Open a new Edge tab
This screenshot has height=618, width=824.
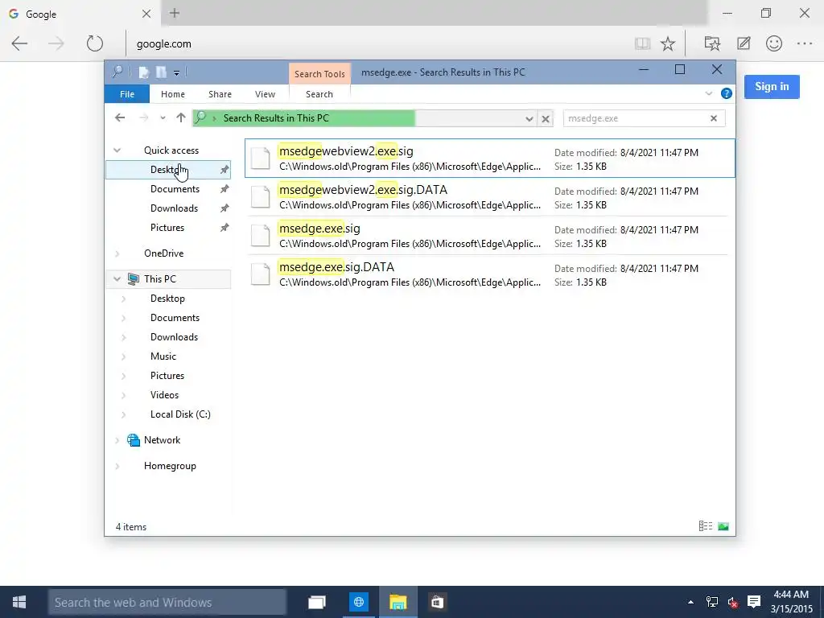(175, 13)
